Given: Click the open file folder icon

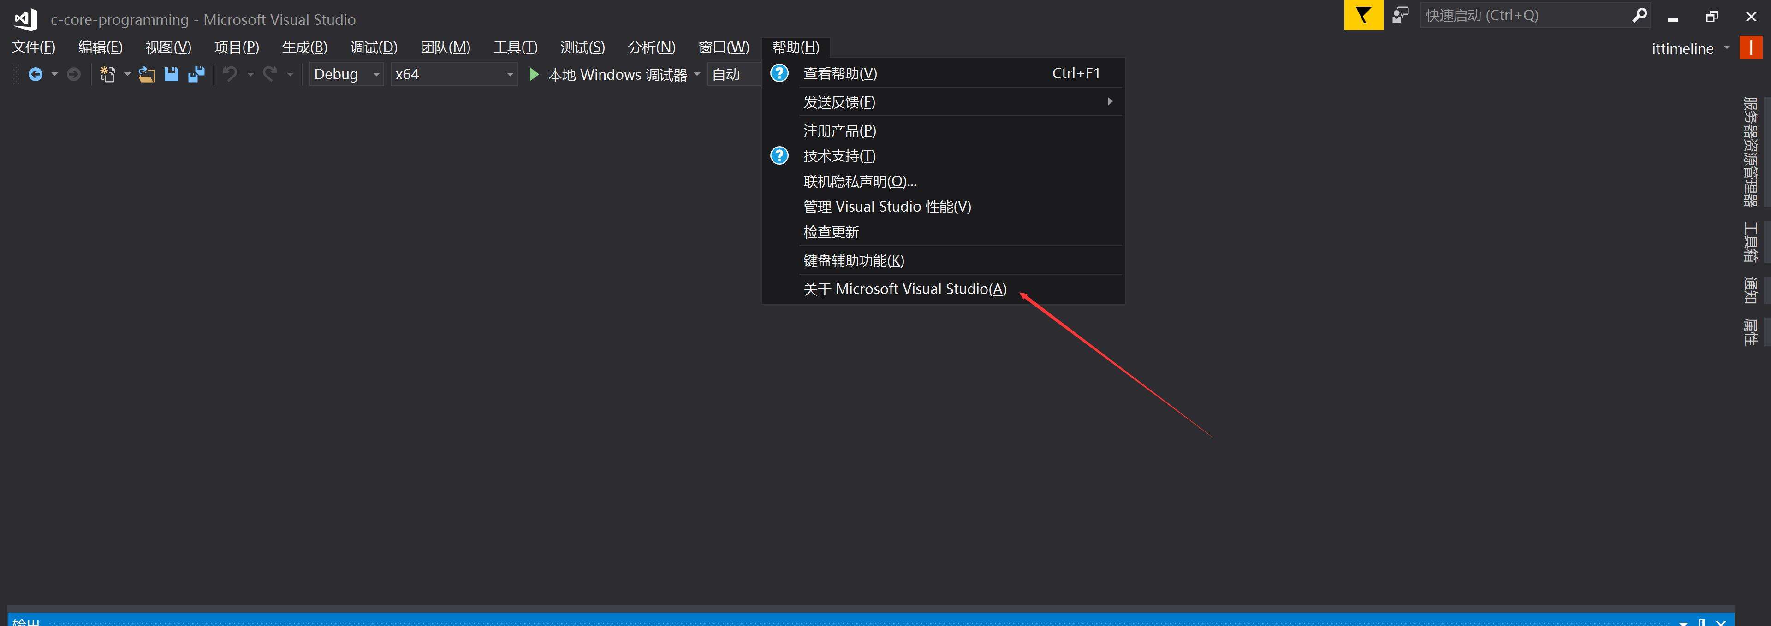Looking at the screenshot, I should pyautogui.click(x=146, y=74).
